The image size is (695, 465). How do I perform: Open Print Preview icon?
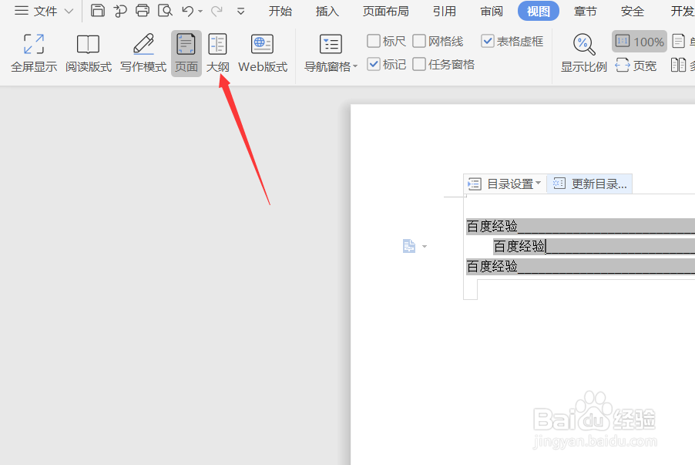[x=165, y=10]
